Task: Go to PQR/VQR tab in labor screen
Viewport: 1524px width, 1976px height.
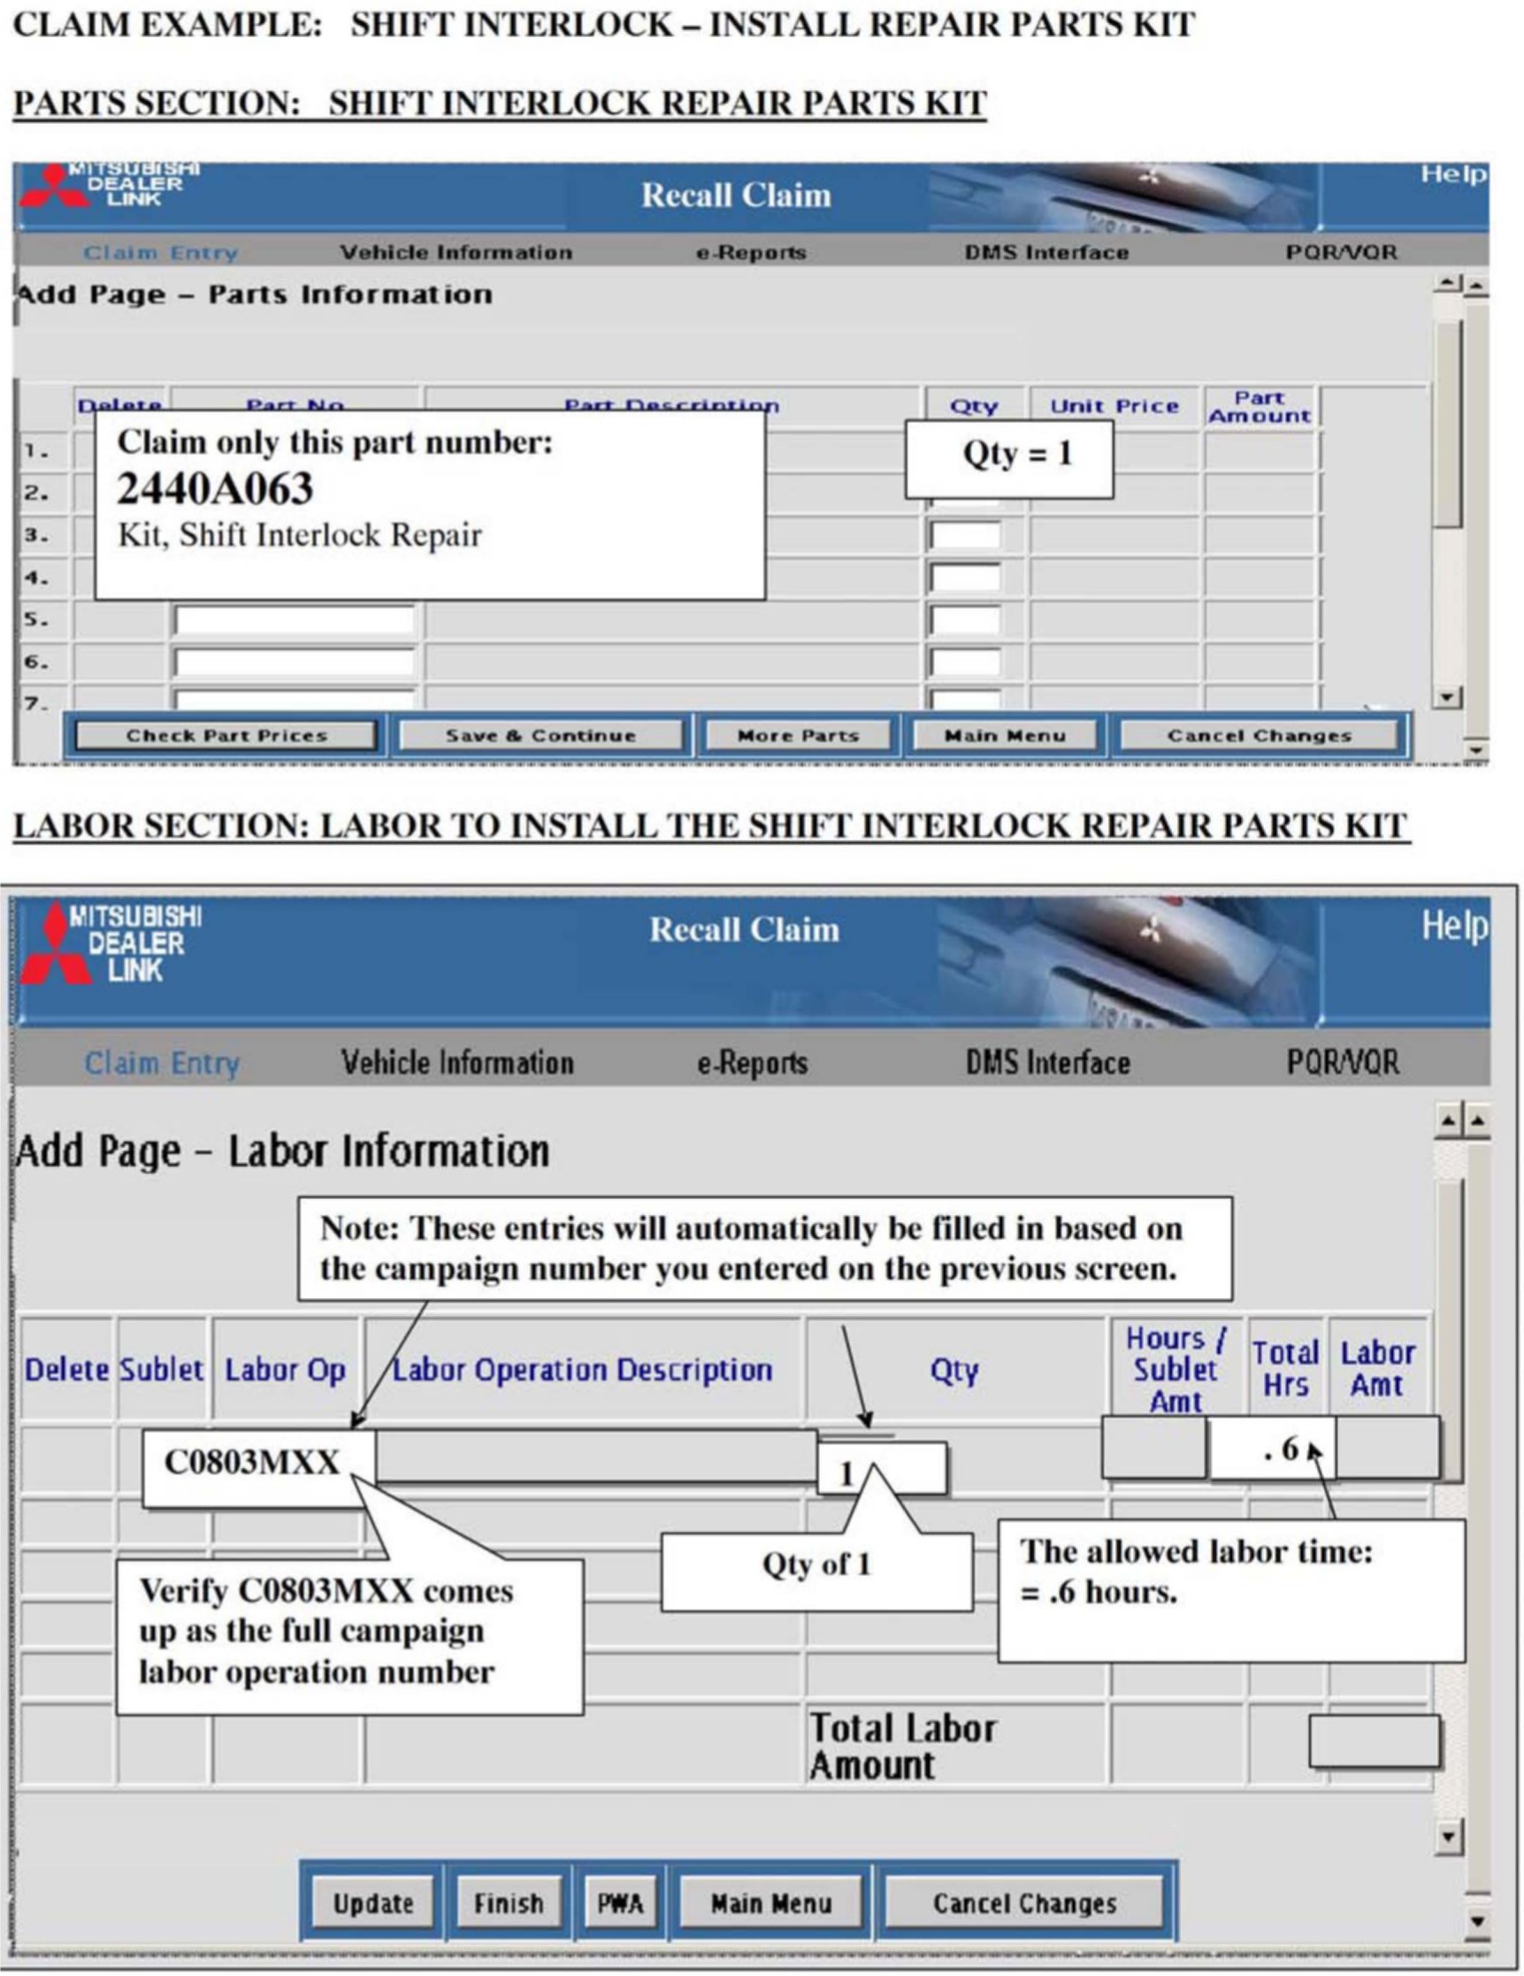Action: [x=1342, y=1062]
